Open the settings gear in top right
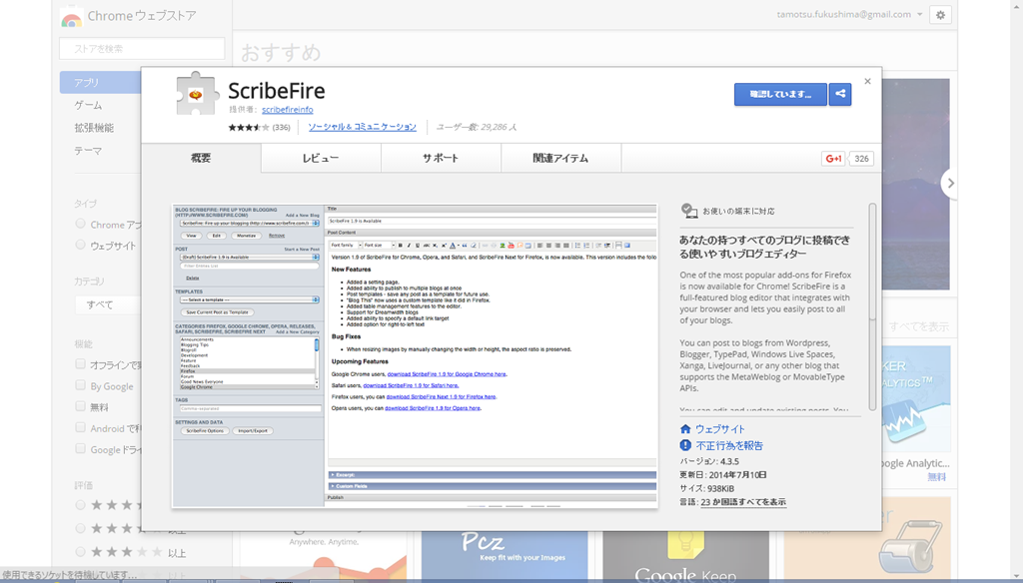 pos(940,15)
